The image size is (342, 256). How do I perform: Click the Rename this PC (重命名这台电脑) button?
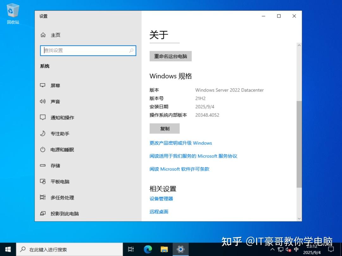click(170, 56)
